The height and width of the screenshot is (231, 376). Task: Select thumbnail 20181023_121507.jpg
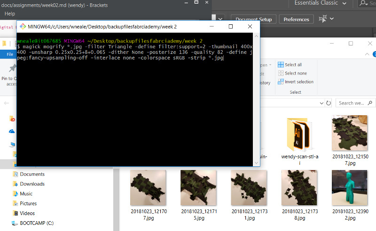click(350, 141)
